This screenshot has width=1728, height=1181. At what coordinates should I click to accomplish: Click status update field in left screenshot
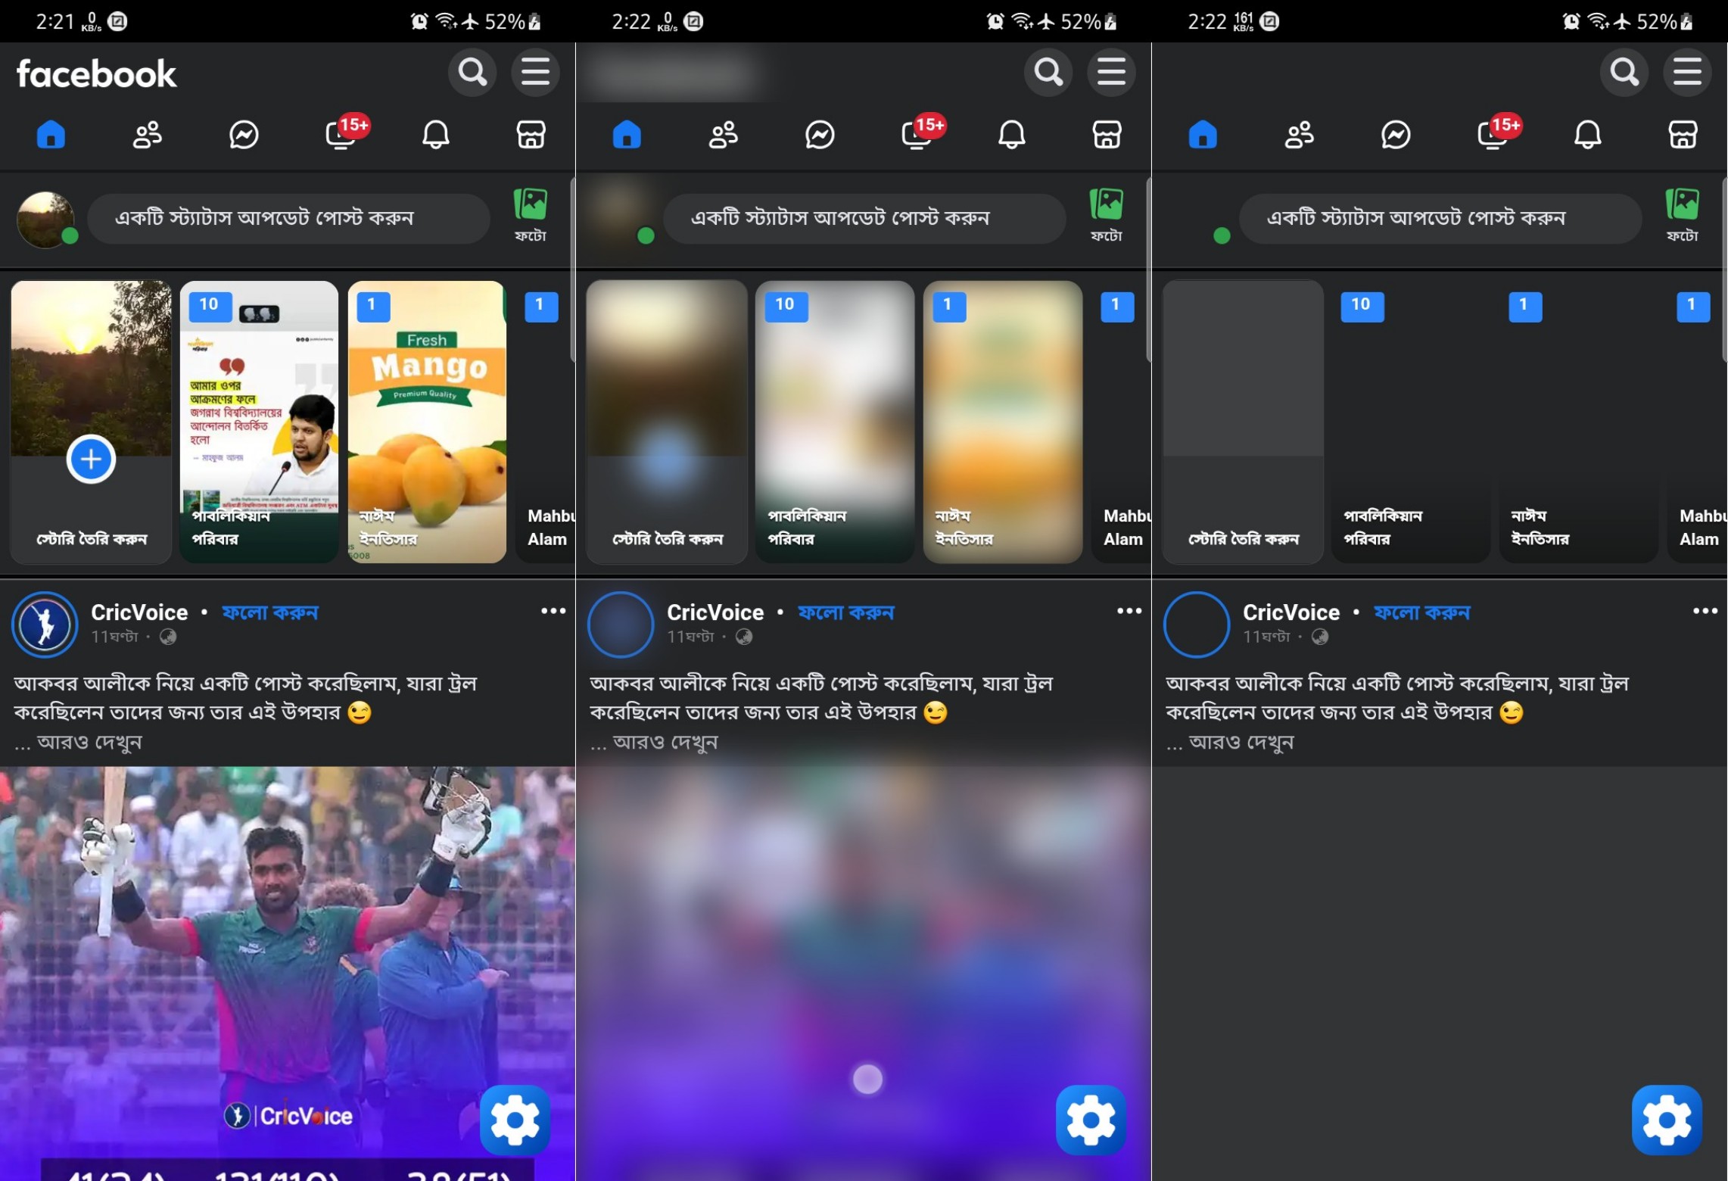[288, 218]
